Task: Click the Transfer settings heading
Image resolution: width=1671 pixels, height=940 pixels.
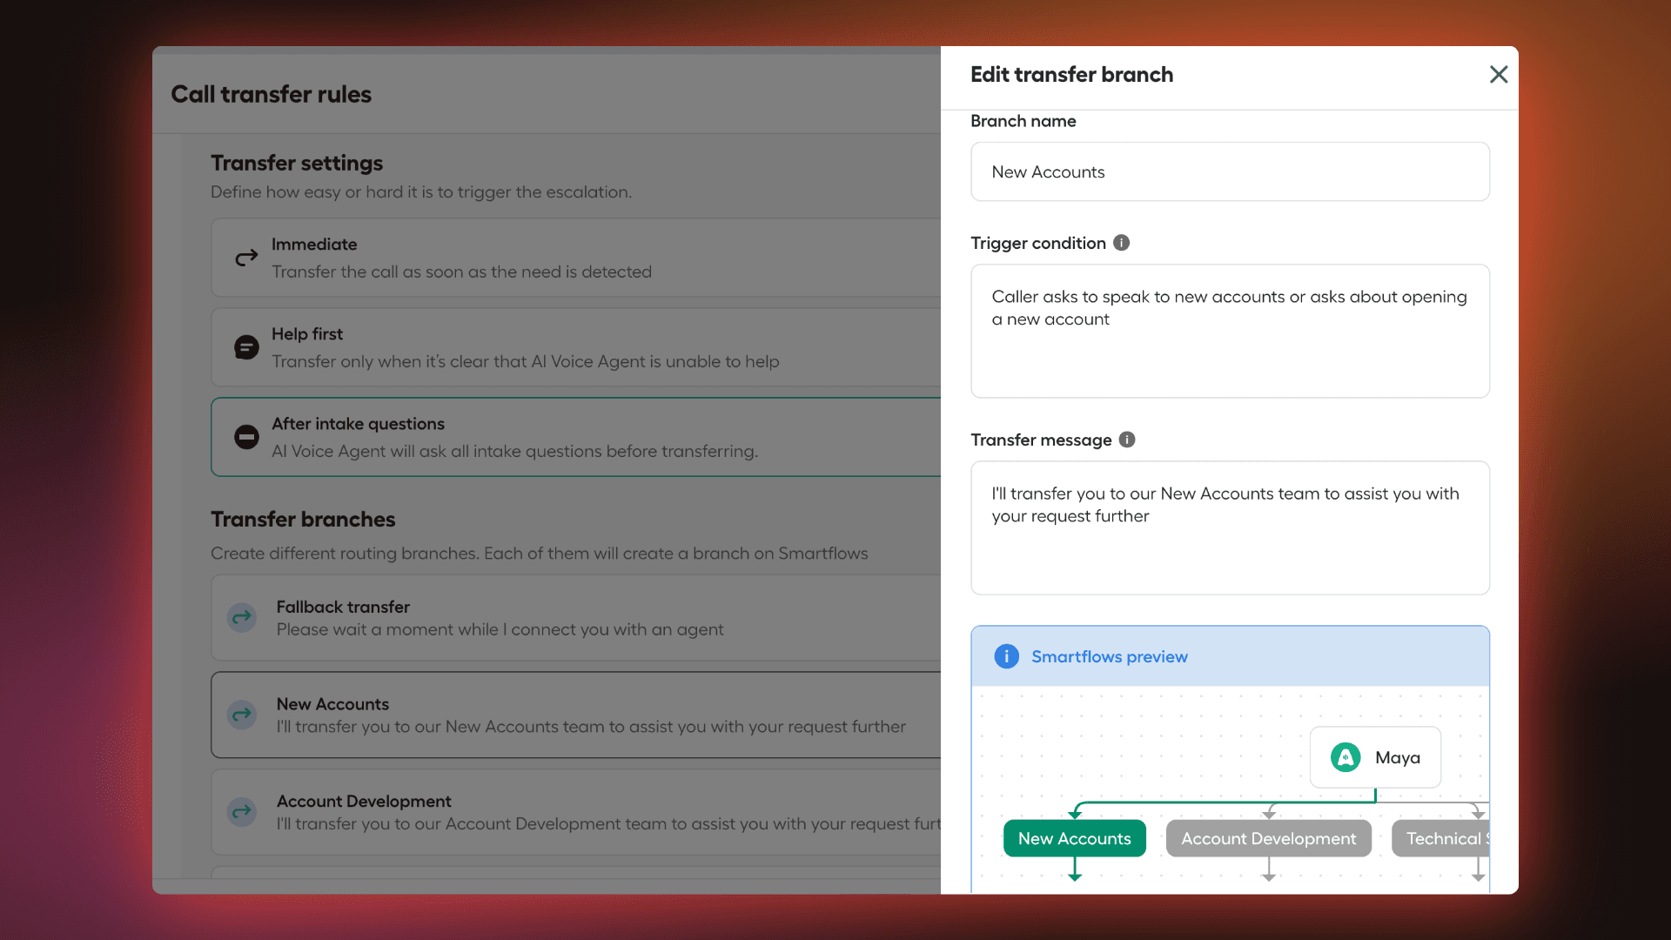Action: pos(297,163)
